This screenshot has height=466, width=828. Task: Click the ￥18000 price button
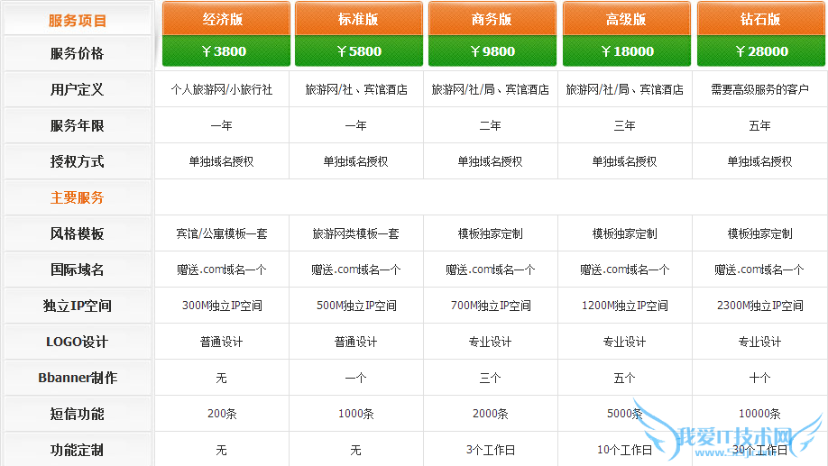point(626,51)
